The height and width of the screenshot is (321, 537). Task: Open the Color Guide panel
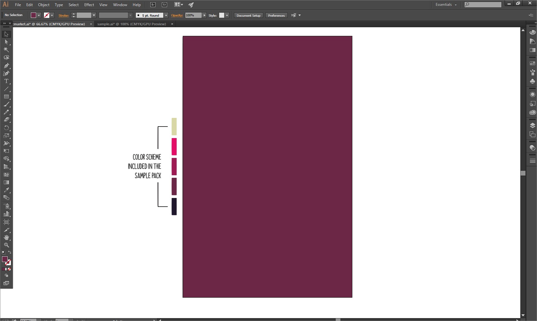tap(533, 41)
